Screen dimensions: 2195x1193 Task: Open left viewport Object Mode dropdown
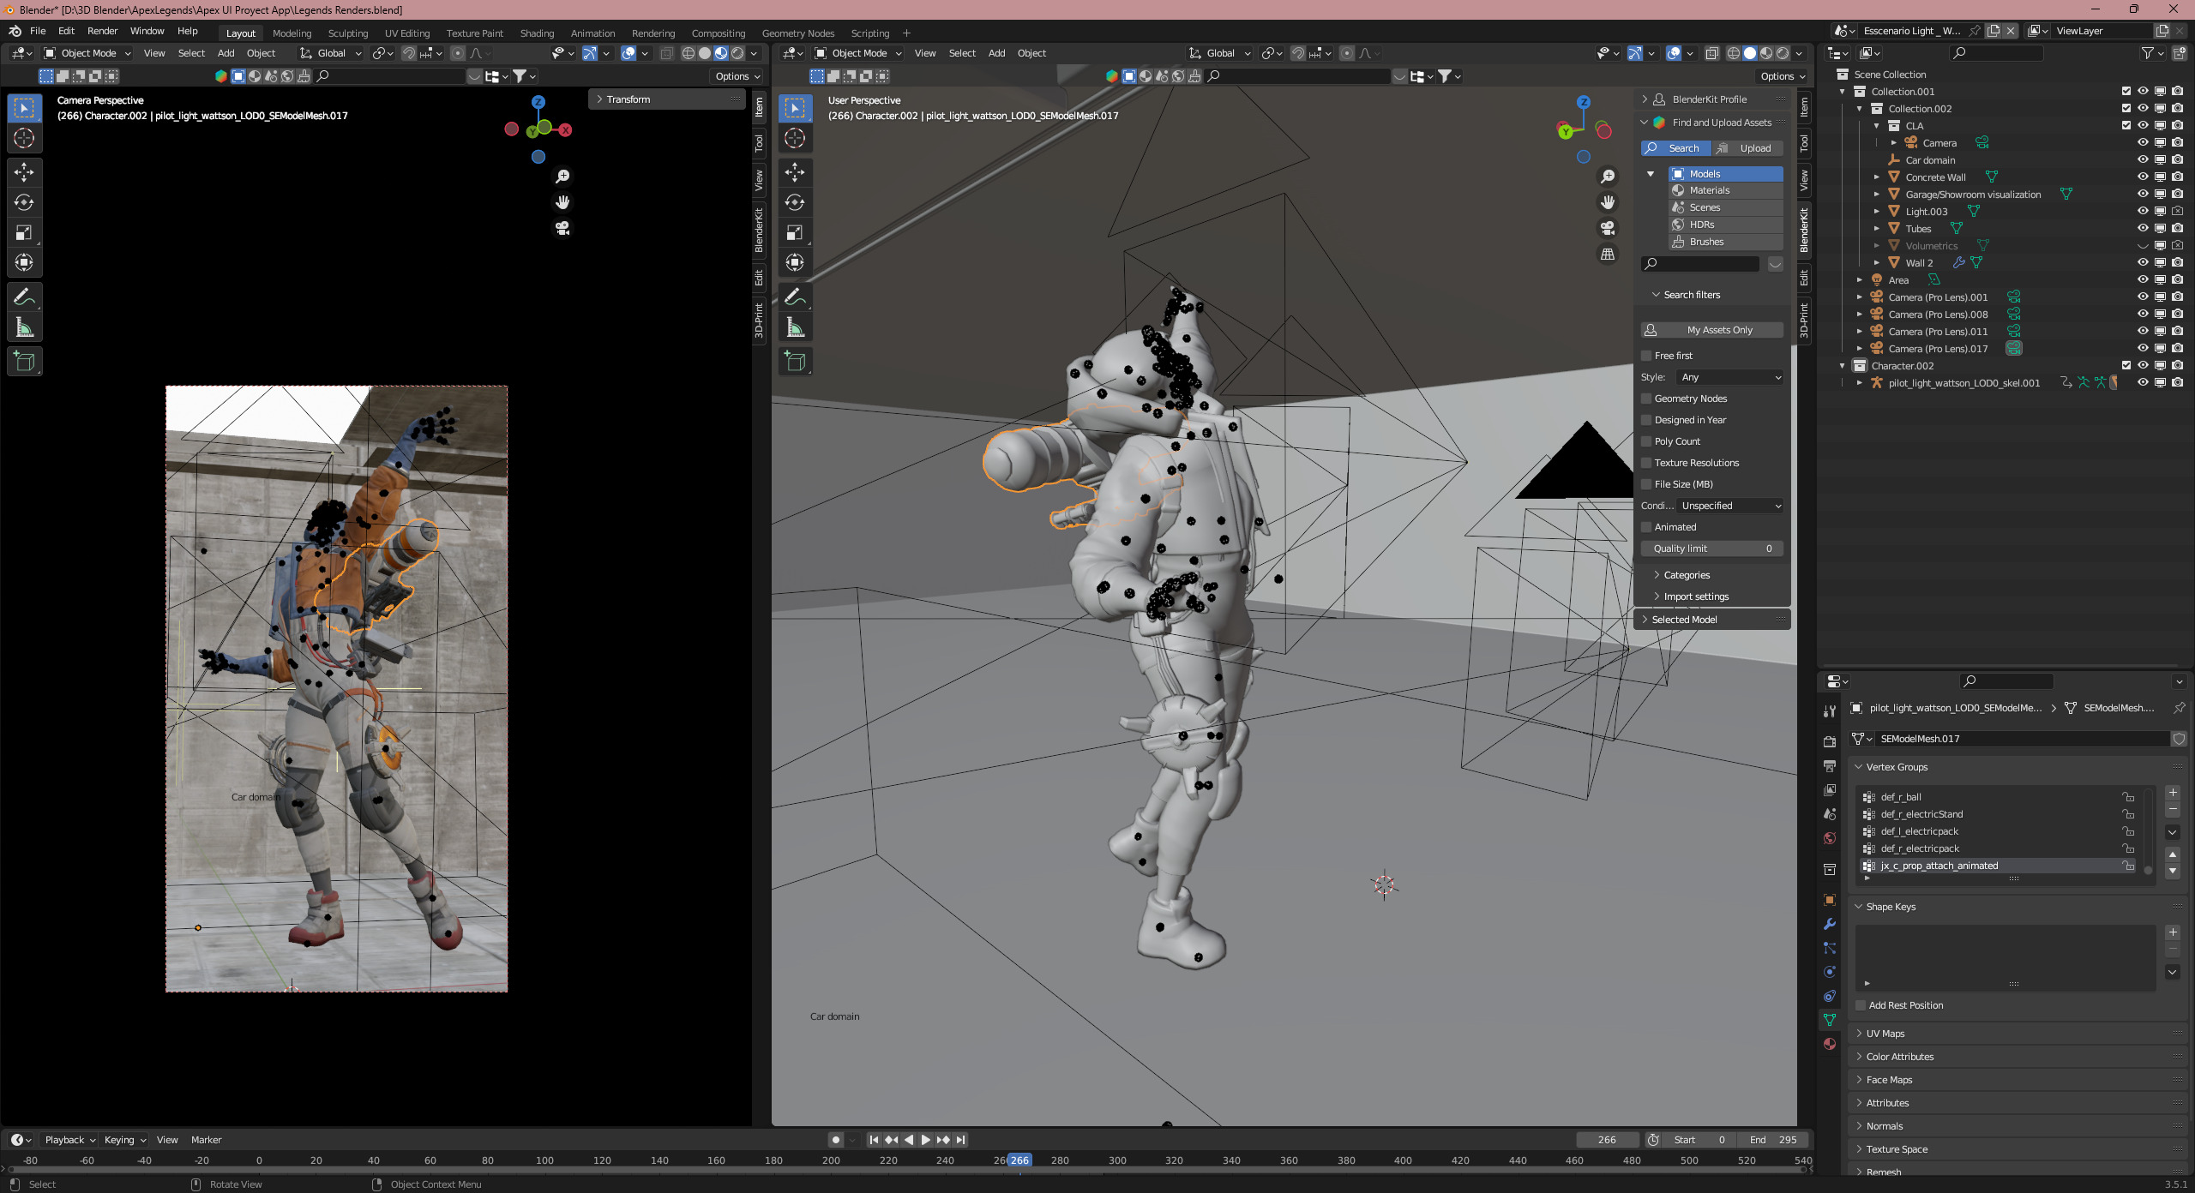87,53
